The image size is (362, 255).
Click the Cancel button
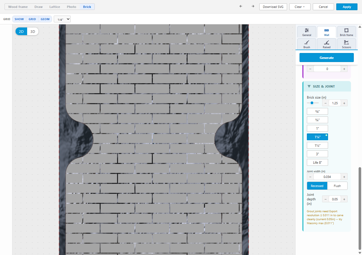(x=323, y=7)
